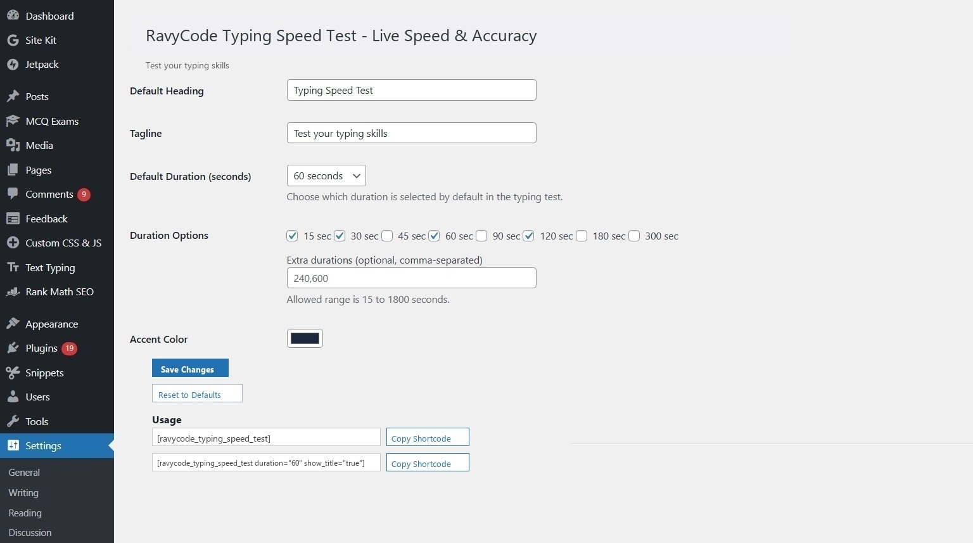The width and height of the screenshot is (973, 543).
Task: Open the Reading settings submenu
Action: tap(25, 513)
